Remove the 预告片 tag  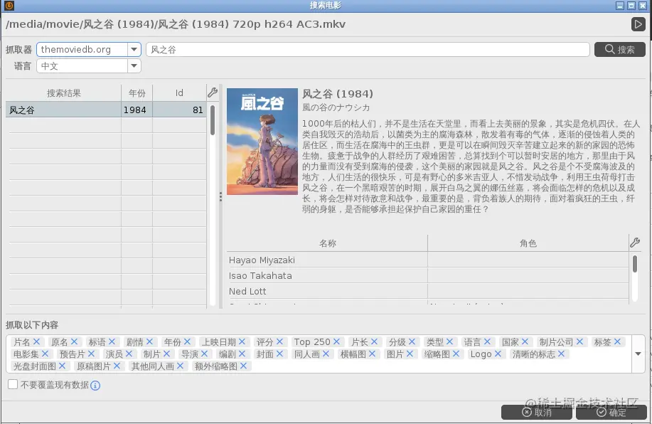point(91,354)
